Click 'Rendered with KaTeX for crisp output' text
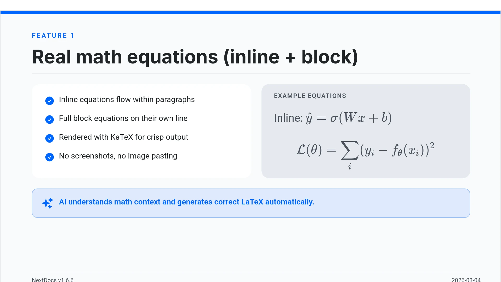Viewport: 501px width, 282px height. [123, 137]
